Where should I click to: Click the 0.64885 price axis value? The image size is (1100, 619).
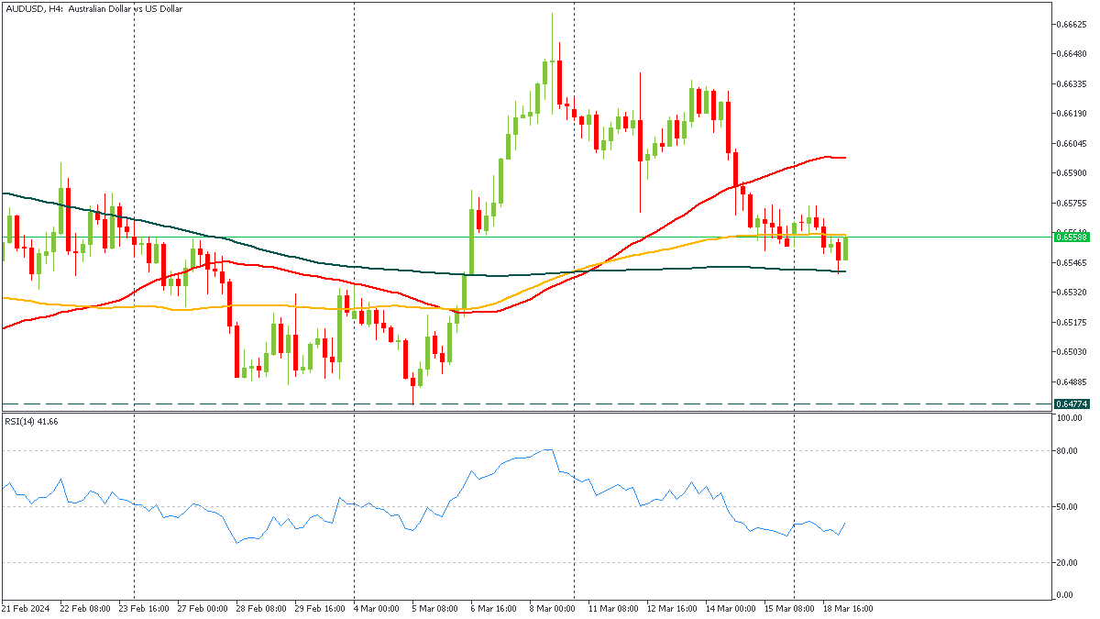1072,381
